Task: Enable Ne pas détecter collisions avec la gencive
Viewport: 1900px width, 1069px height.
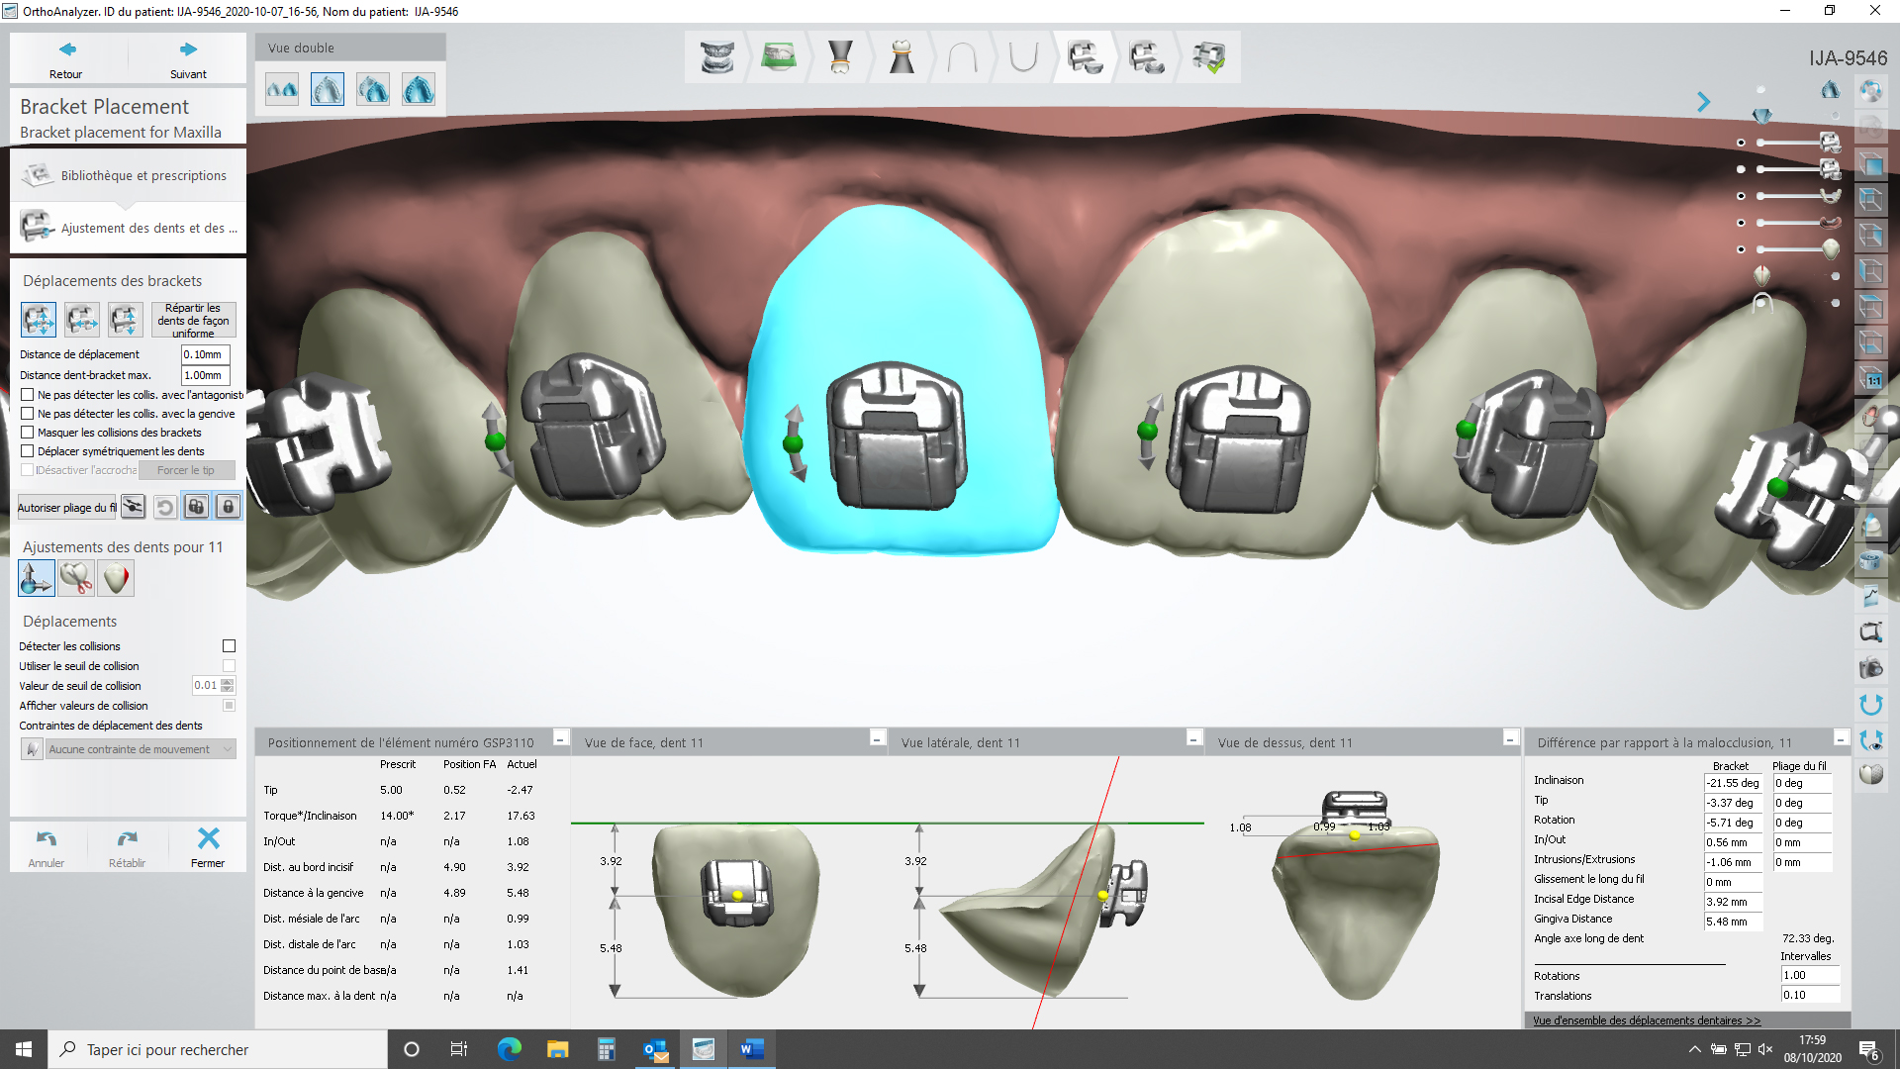Action: pyautogui.click(x=28, y=414)
